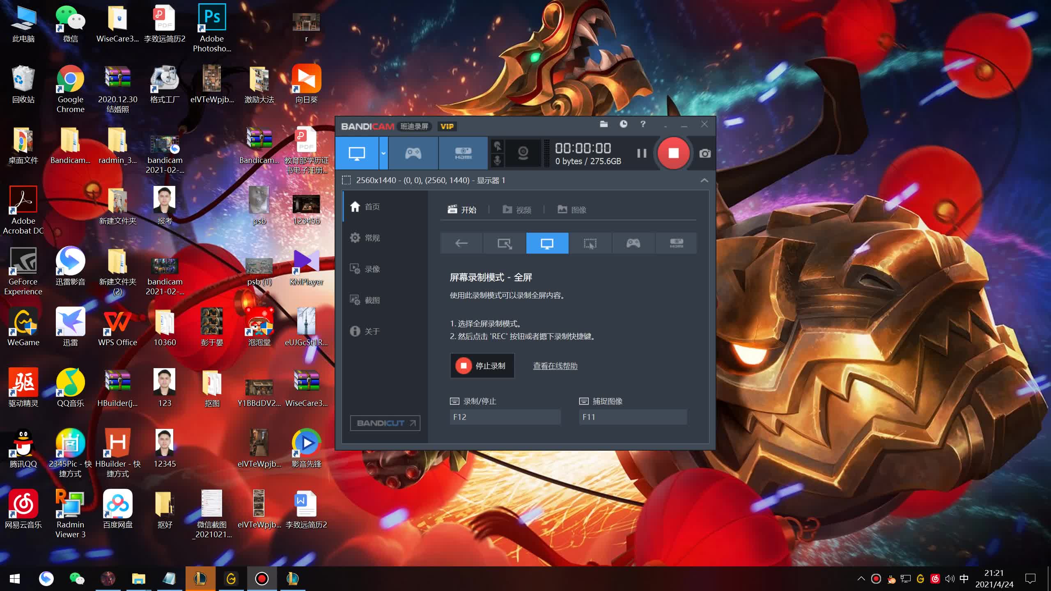Open screen mode dropdown arrow in Bandicam
The image size is (1051, 591).
pos(383,153)
